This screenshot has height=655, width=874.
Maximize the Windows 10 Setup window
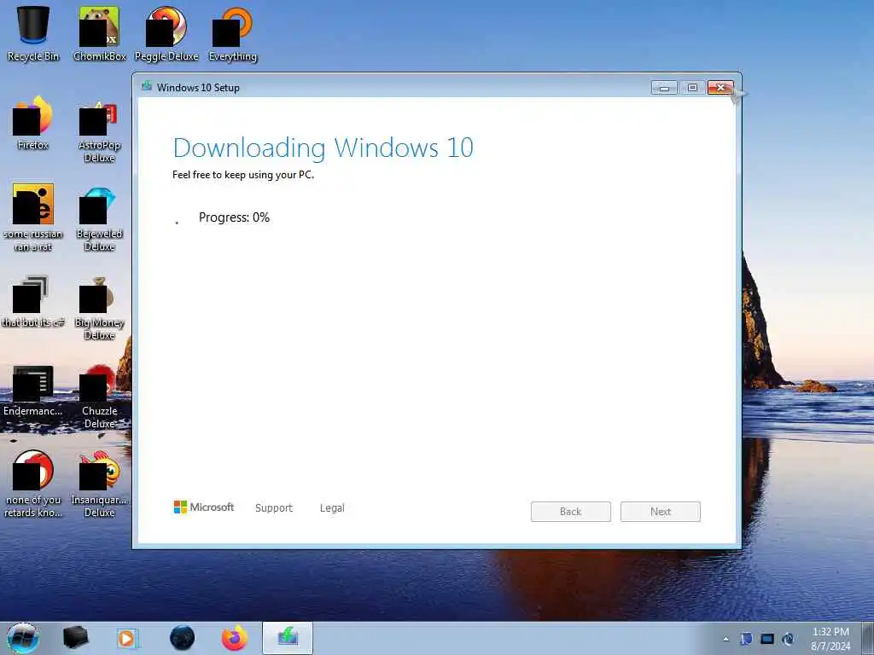click(x=692, y=88)
